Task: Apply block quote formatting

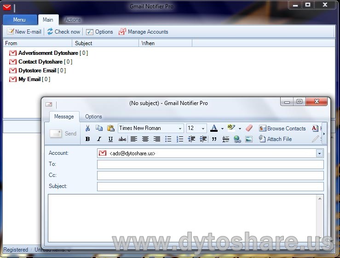Action: pos(214,139)
